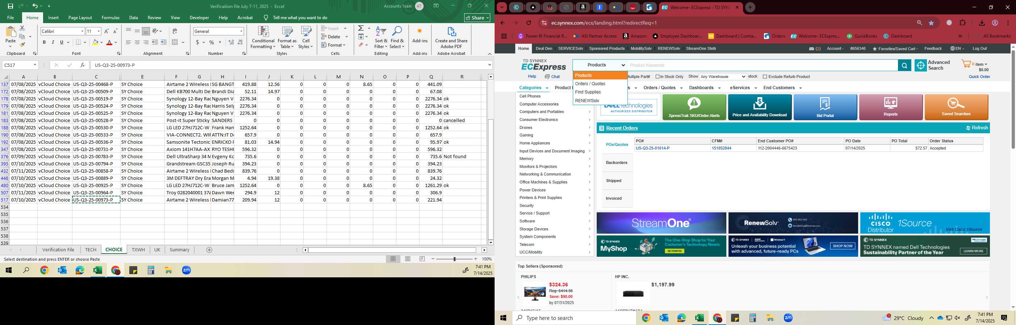Image resolution: width=1016 pixels, height=325 pixels.
Task: Open Chrome Downloads icon
Action: click(982, 23)
